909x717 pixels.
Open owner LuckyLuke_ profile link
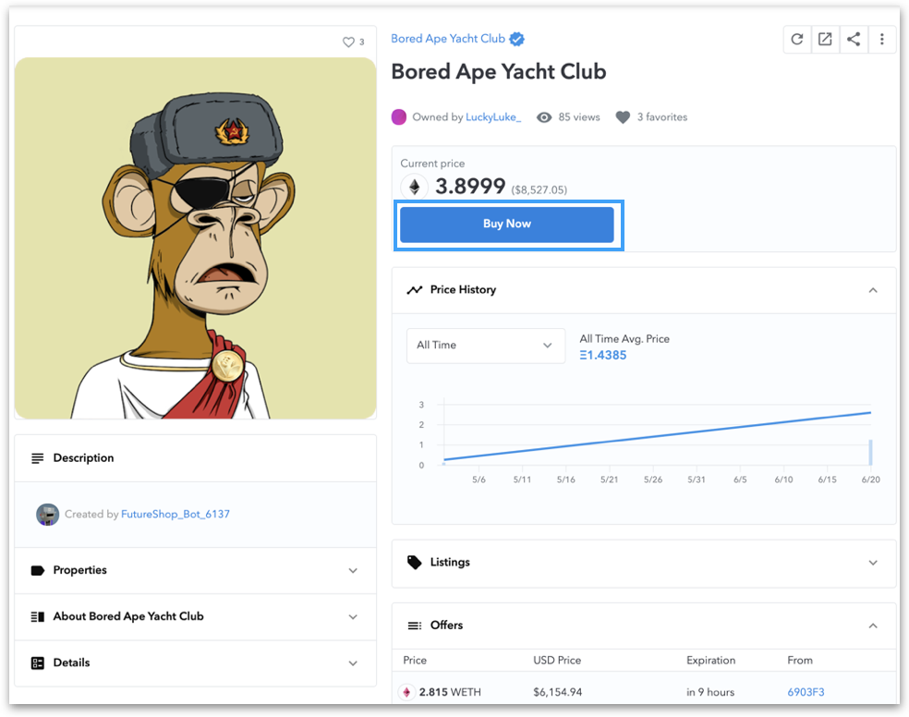(493, 117)
